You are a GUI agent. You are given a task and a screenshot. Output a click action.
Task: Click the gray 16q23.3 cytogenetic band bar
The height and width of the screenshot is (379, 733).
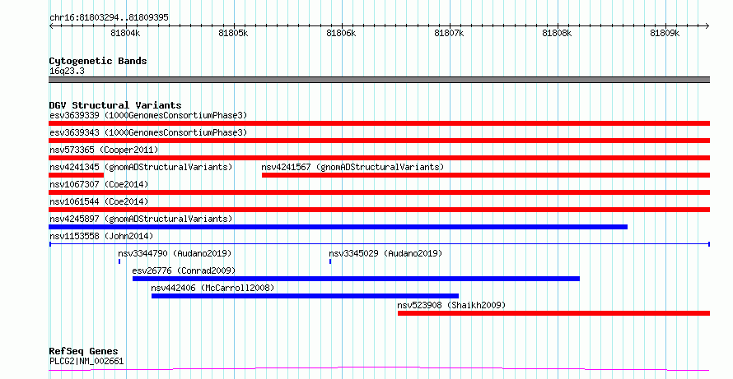(379, 80)
